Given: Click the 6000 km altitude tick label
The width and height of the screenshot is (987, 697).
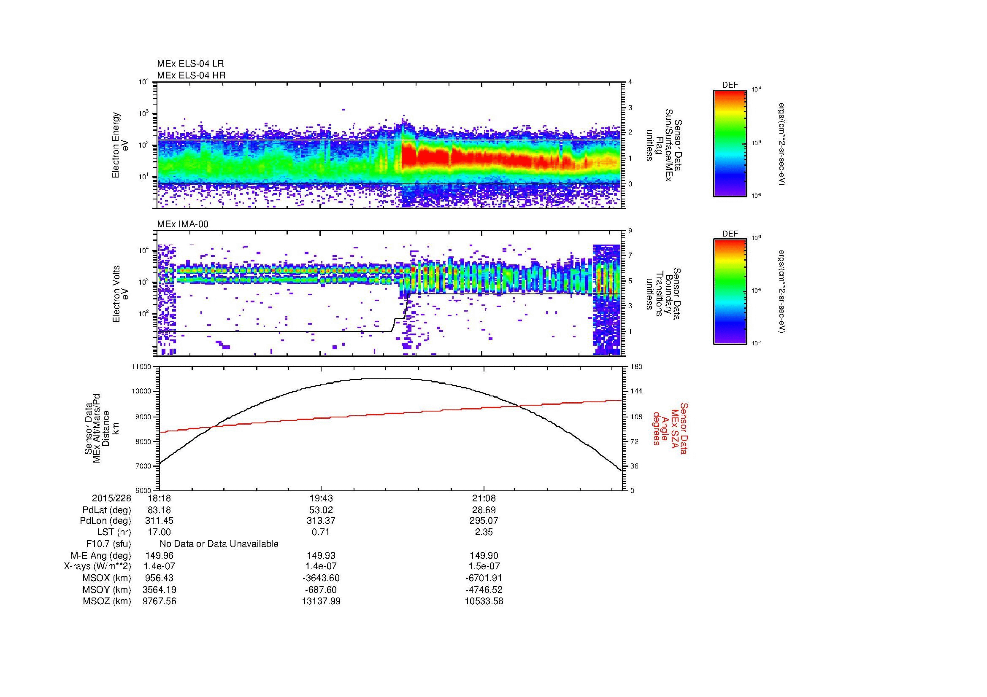Looking at the screenshot, I should (144, 490).
